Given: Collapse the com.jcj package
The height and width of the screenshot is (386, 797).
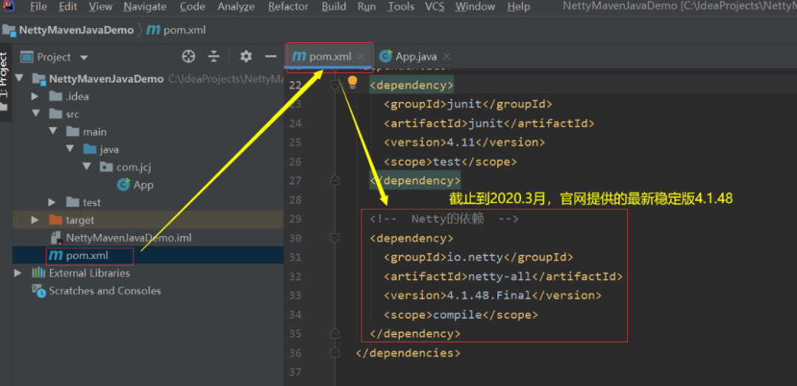Looking at the screenshot, I should coord(87,167).
